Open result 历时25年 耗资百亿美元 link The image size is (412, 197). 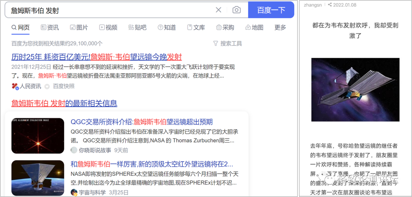97,57
